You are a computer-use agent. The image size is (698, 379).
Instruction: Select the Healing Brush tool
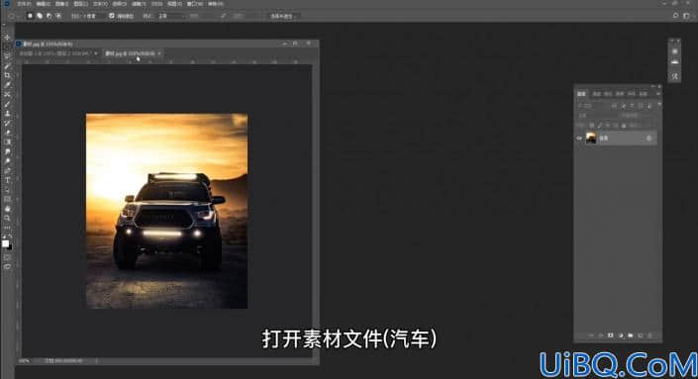click(7, 94)
